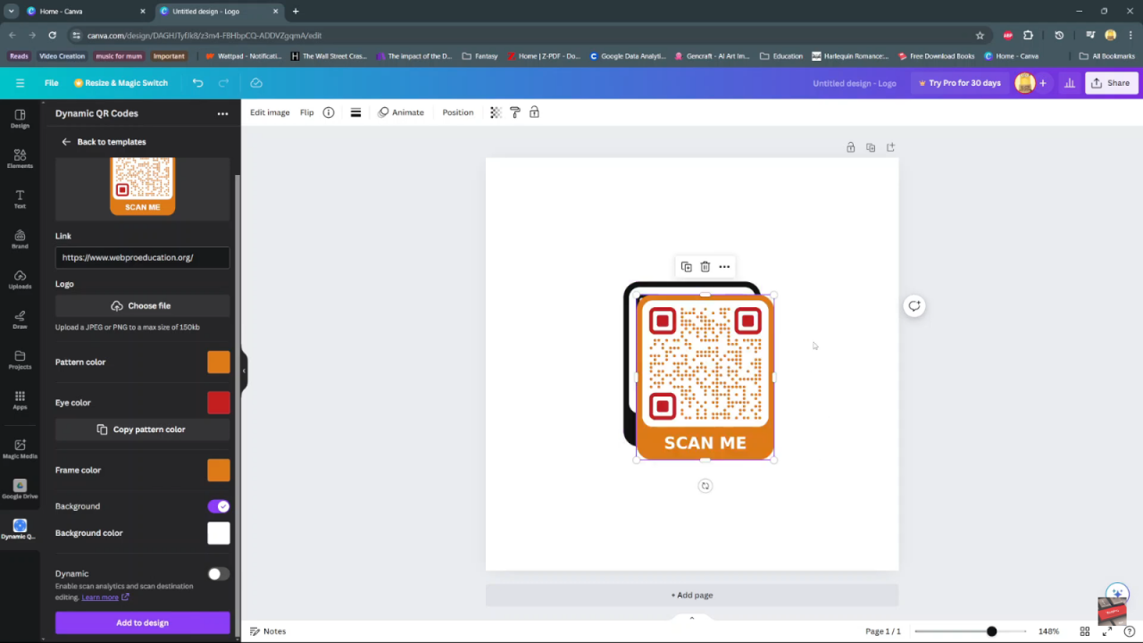1143x643 pixels.
Task: Click the cloud save status icon
Action: (x=256, y=83)
